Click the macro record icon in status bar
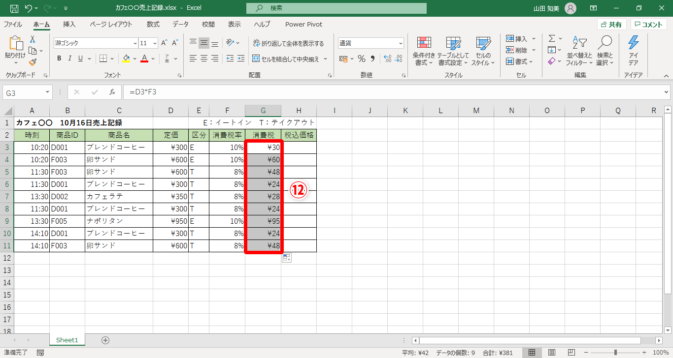Screen dimensions: 673x358 [40, 353]
